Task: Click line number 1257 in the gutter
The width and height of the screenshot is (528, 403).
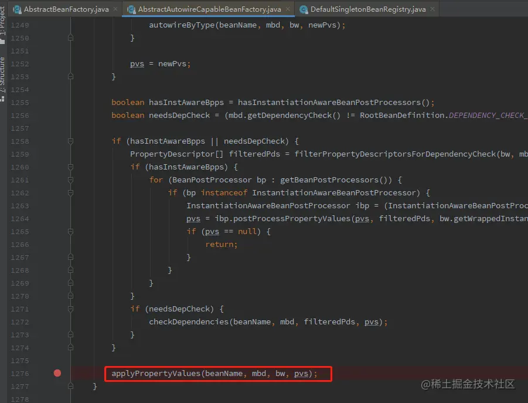Action: pyautogui.click(x=19, y=128)
